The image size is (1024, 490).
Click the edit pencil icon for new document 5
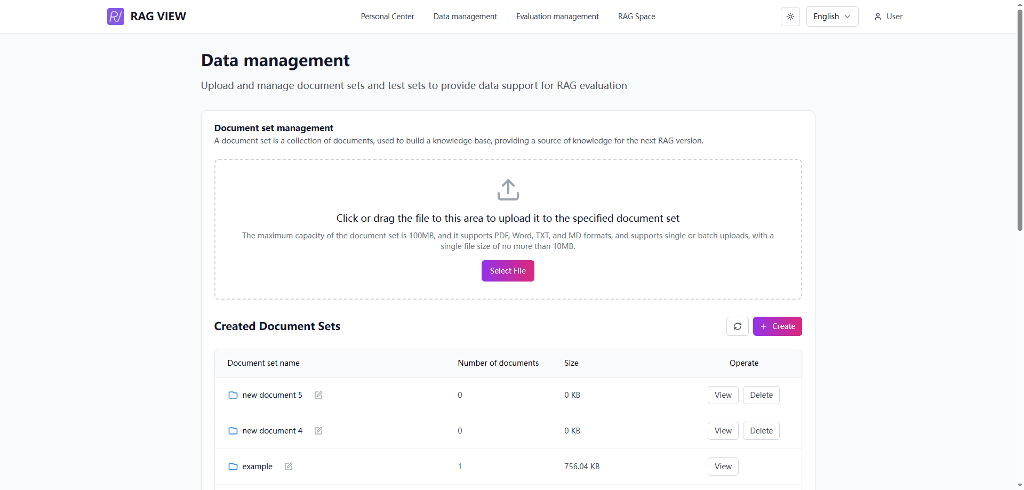click(318, 395)
